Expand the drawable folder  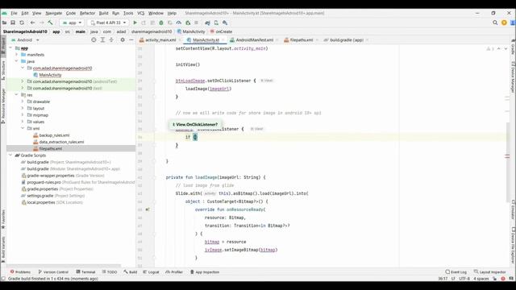tap(23, 101)
